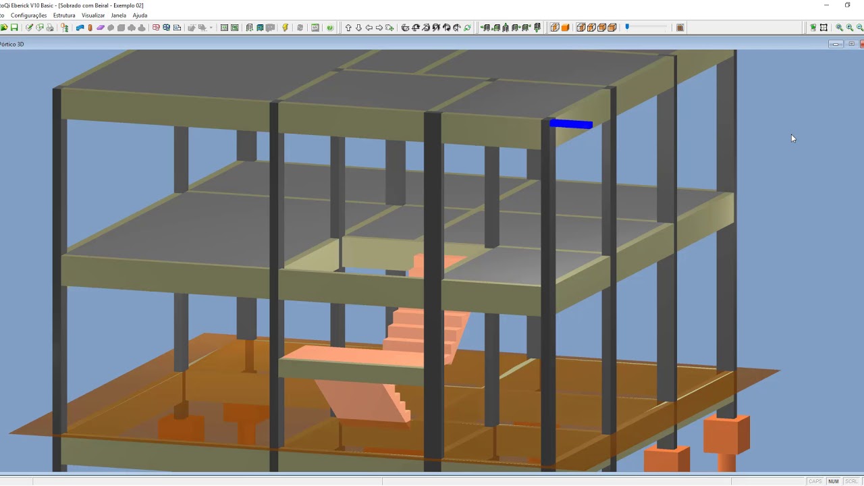864x486 pixels.
Task: Open the Ajuda menu
Action: 140,16
